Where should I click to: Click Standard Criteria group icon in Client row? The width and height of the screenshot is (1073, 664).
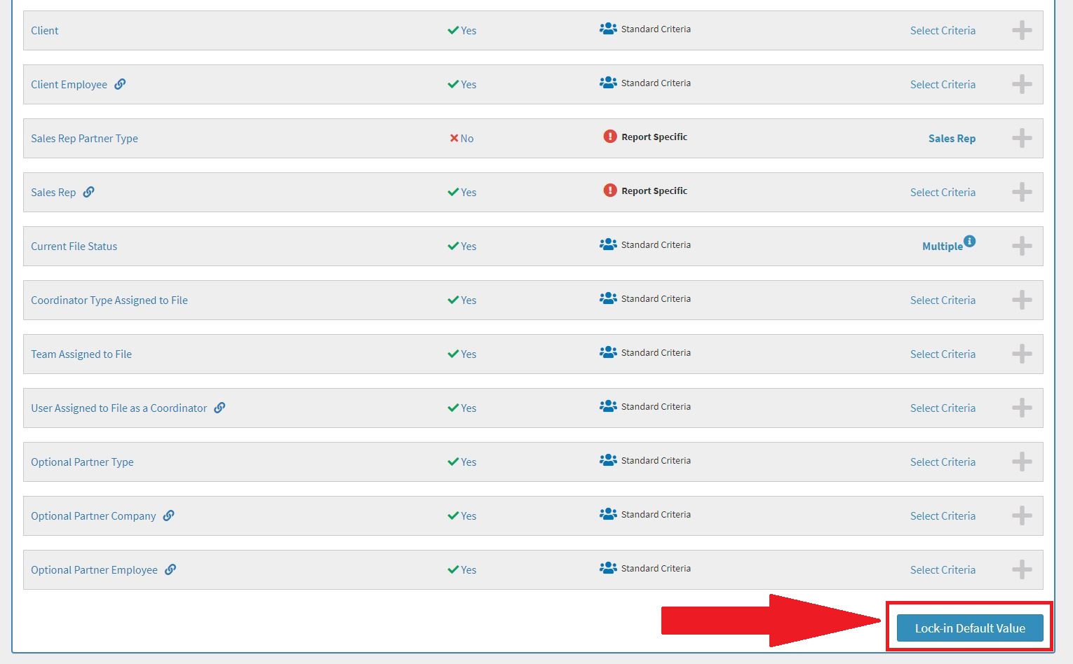coord(608,29)
